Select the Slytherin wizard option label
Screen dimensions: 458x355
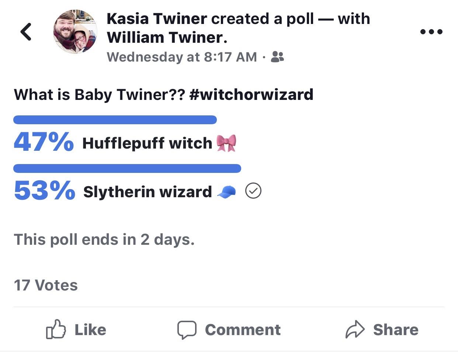[148, 192]
